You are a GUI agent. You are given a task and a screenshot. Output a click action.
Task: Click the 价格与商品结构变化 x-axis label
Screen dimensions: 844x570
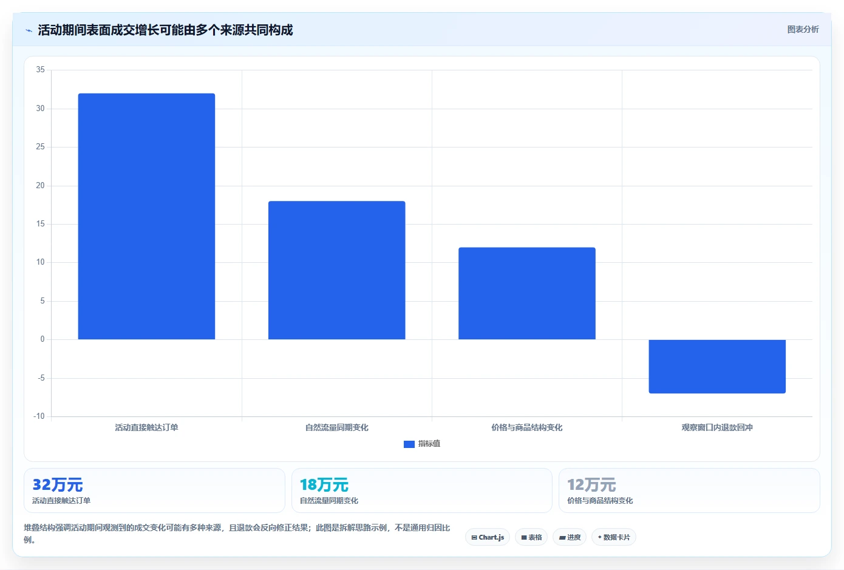(x=527, y=427)
